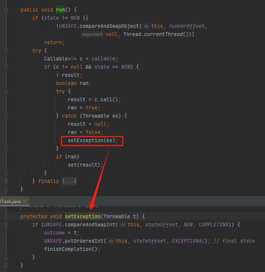Click 'stateOffset' in the putOrderedInt line
Screen dimensions: 265x272
pyautogui.click(x=150, y=241)
